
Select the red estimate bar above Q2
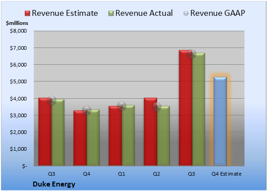click(151, 132)
